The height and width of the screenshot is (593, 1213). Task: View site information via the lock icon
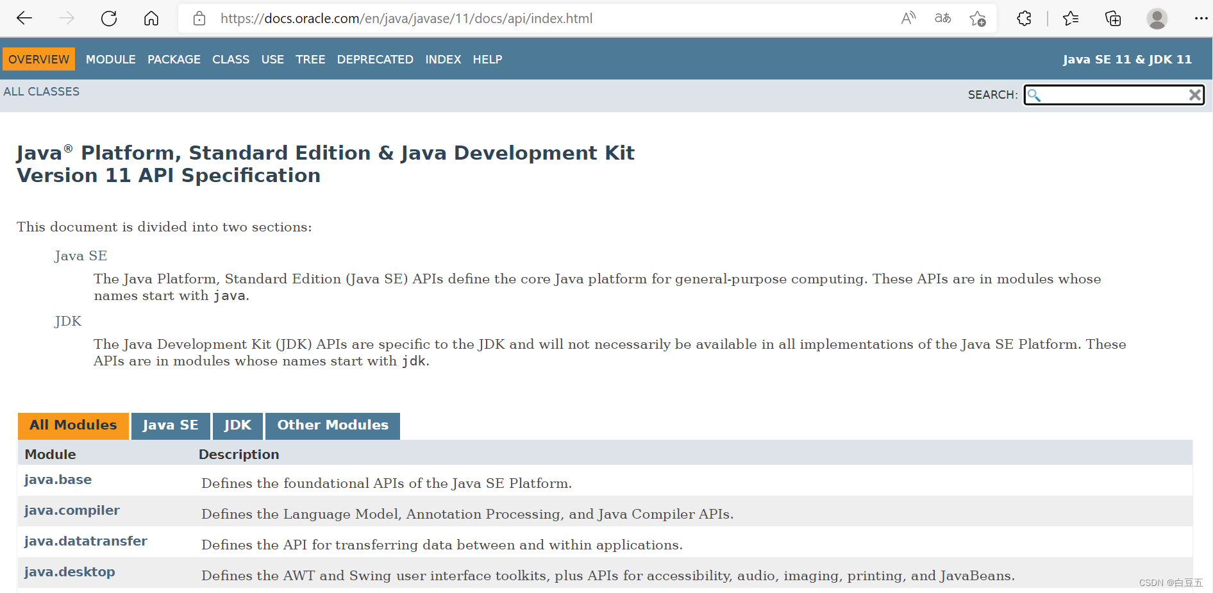(199, 19)
